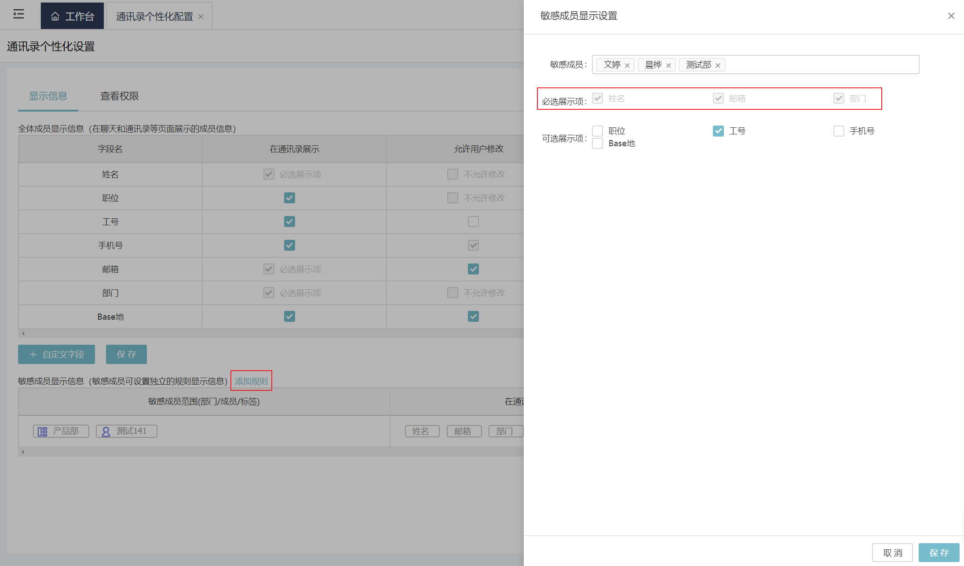The image size is (964, 566).
Task: Uncheck the 工号 optional display item
Action: coord(718,131)
